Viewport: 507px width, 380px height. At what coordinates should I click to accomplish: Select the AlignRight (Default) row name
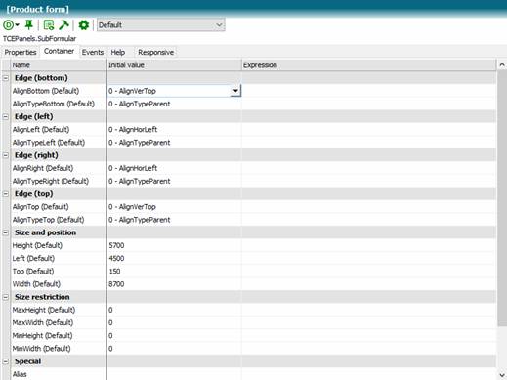43,168
